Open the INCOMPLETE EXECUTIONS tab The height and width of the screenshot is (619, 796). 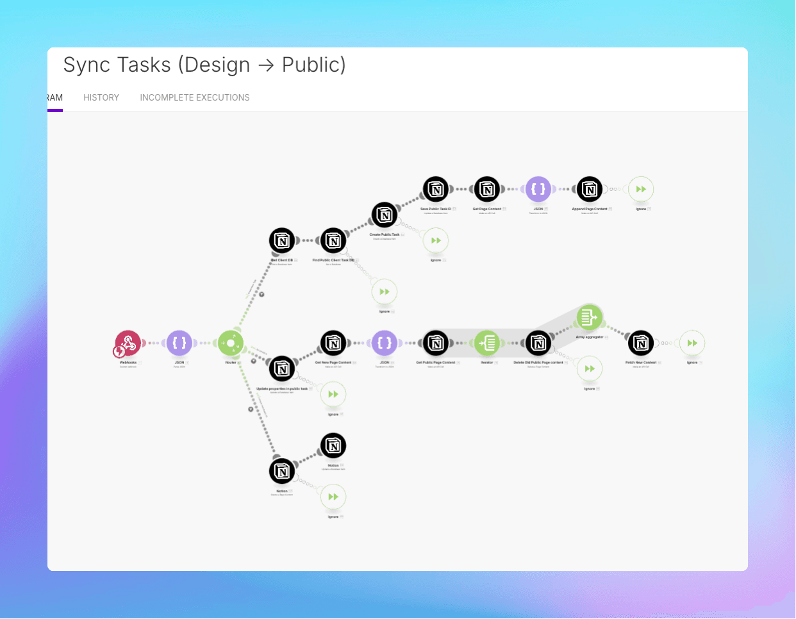(x=194, y=97)
